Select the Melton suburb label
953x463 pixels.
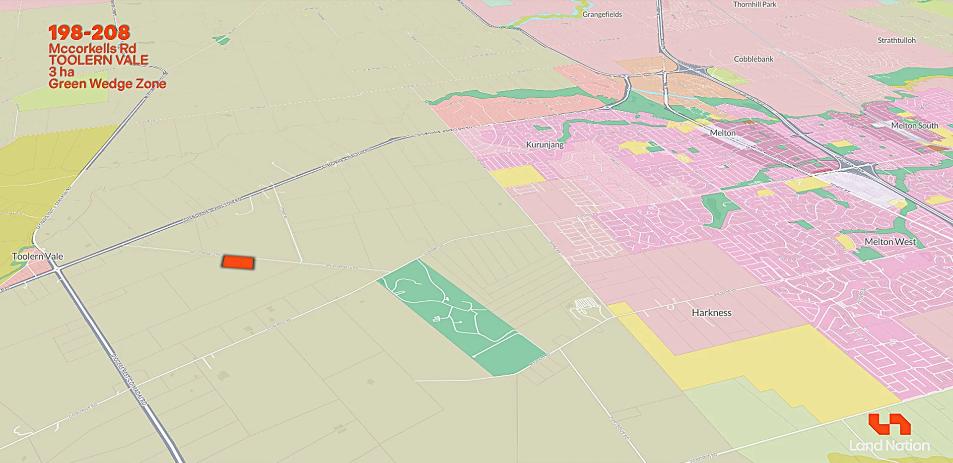[x=722, y=132]
